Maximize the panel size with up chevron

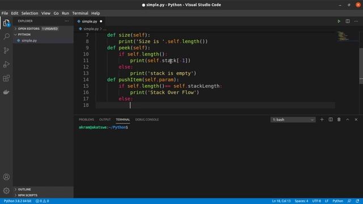tap(348, 120)
